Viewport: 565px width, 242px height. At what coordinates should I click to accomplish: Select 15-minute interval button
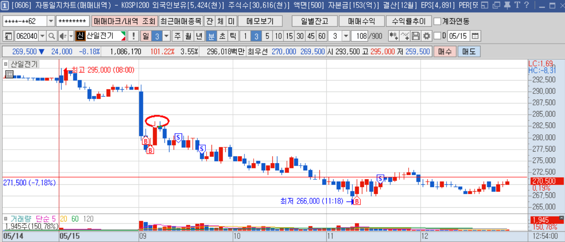pyautogui.click(x=289, y=36)
